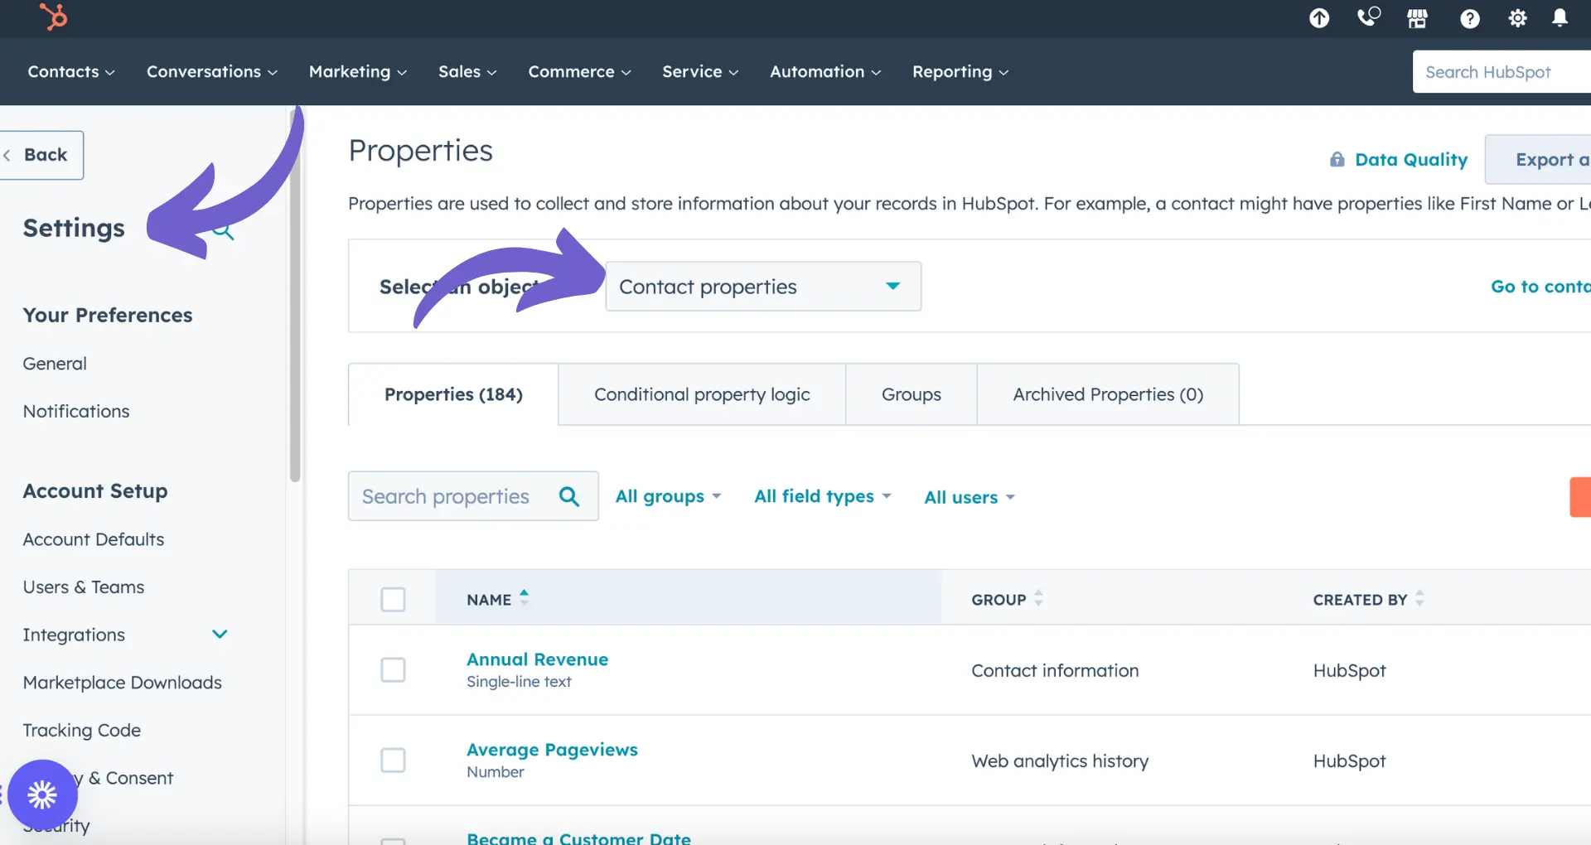1591x845 pixels.
Task: Click the Search HubSpot field
Action: click(x=1502, y=72)
